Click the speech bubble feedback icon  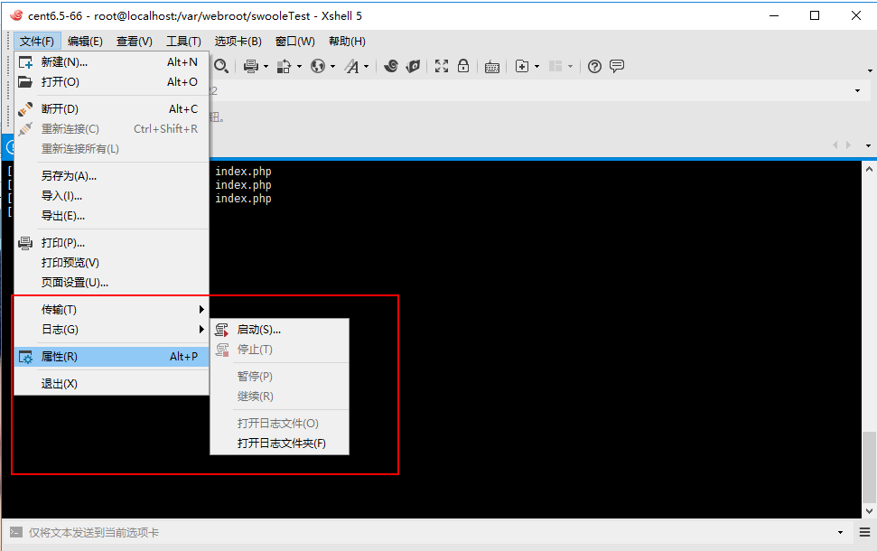(x=617, y=66)
